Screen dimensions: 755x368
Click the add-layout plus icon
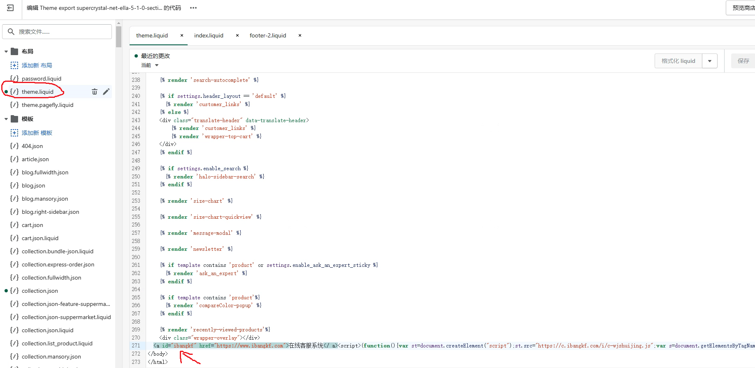[x=14, y=65]
